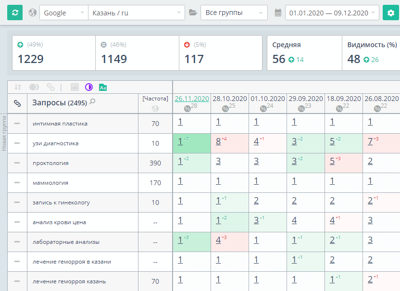Click the Средняя average position card

[x=304, y=53]
